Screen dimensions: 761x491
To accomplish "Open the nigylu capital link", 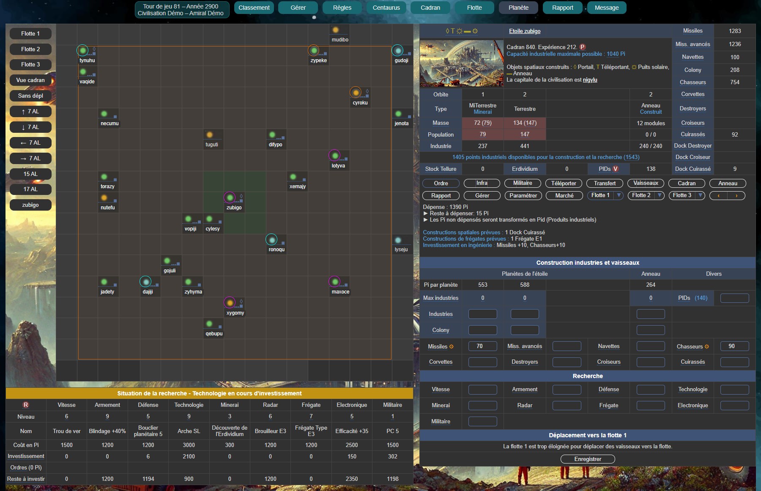I will click(590, 80).
